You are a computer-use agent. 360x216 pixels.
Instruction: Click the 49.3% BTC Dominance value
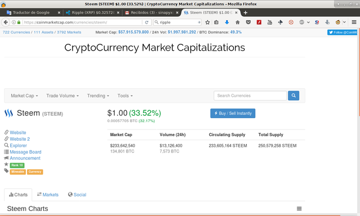236,32
